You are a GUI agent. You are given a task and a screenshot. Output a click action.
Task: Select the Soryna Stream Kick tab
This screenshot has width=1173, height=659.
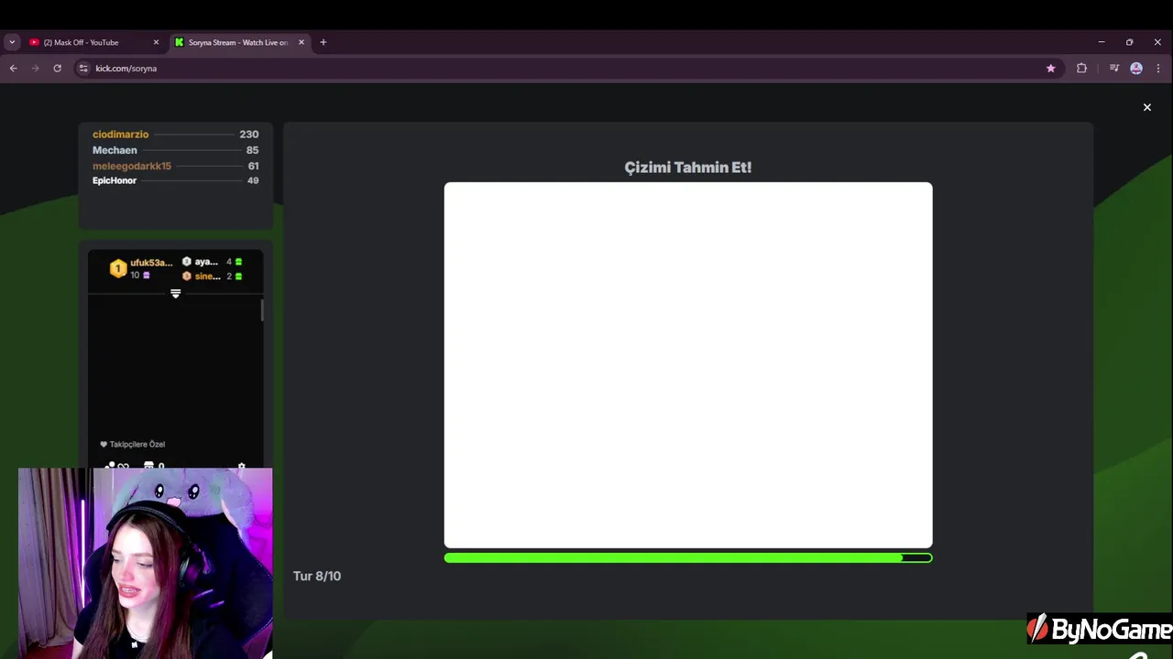tap(238, 42)
